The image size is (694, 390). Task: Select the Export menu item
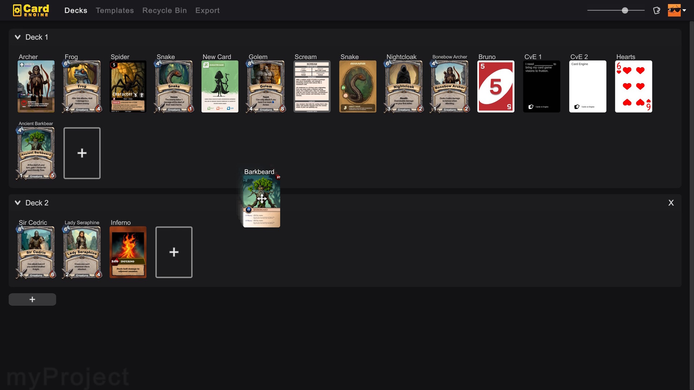207,10
